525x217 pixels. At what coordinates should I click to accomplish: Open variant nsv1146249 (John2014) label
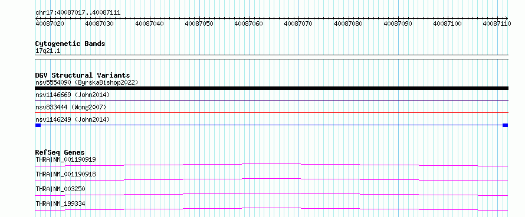coord(73,119)
